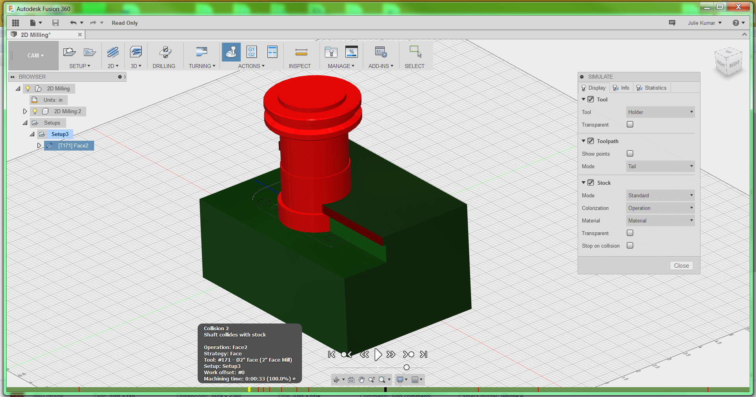
Task: Jump to simulation end
Action: click(424, 355)
